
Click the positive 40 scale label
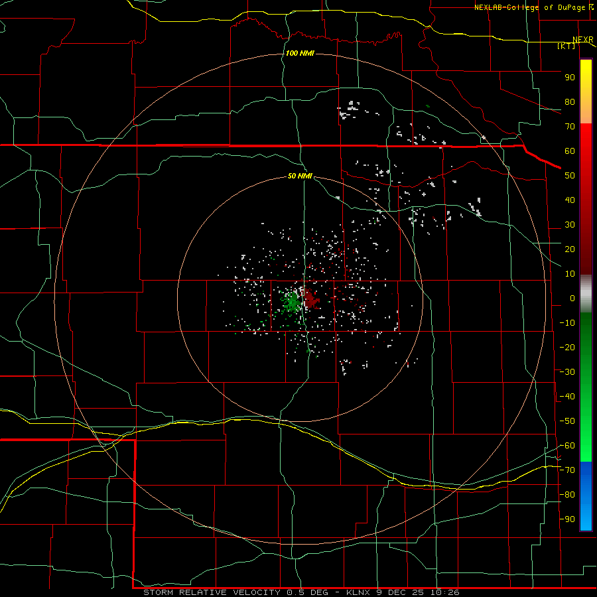coord(570,200)
